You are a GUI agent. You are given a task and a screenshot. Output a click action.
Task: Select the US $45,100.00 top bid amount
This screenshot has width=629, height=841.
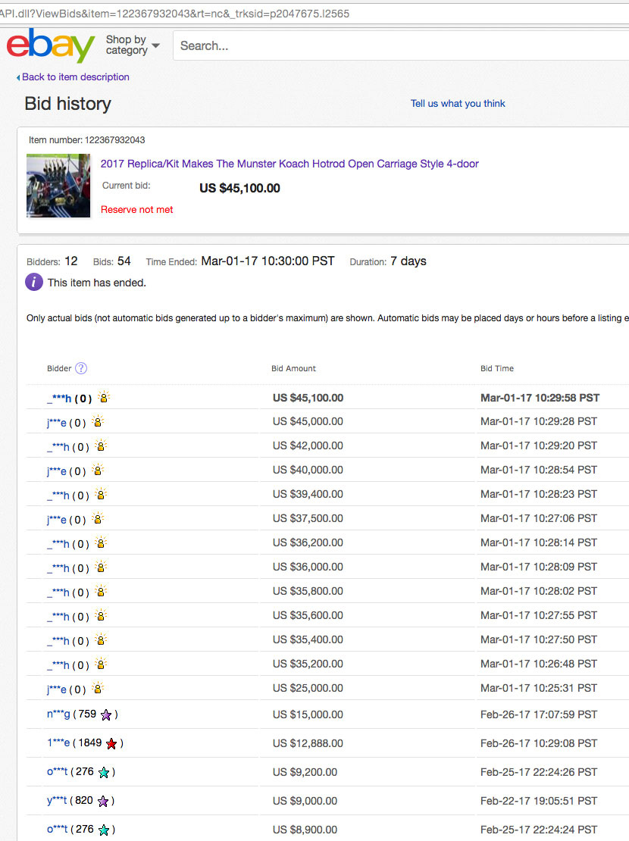point(308,398)
